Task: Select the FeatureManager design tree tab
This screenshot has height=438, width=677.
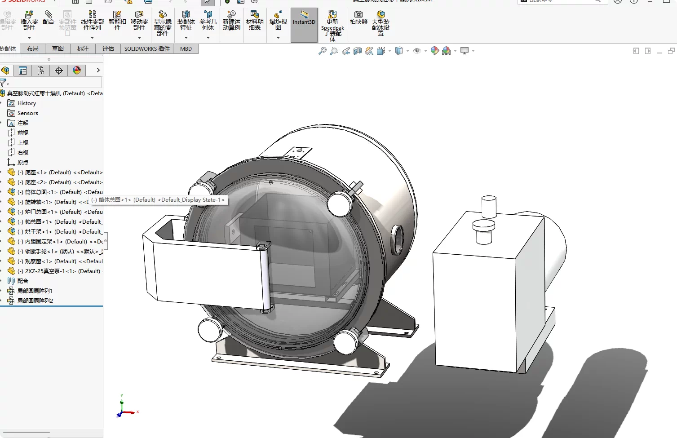Action: tap(5, 70)
